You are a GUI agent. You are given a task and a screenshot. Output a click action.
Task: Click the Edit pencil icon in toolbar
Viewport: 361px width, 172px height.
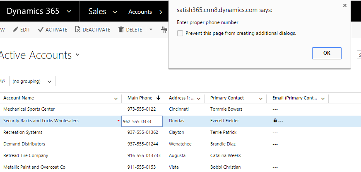(16, 30)
